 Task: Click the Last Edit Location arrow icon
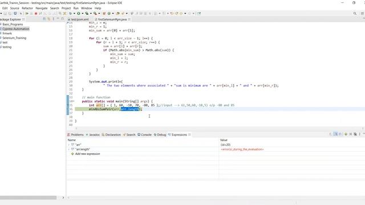click(x=172, y=14)
